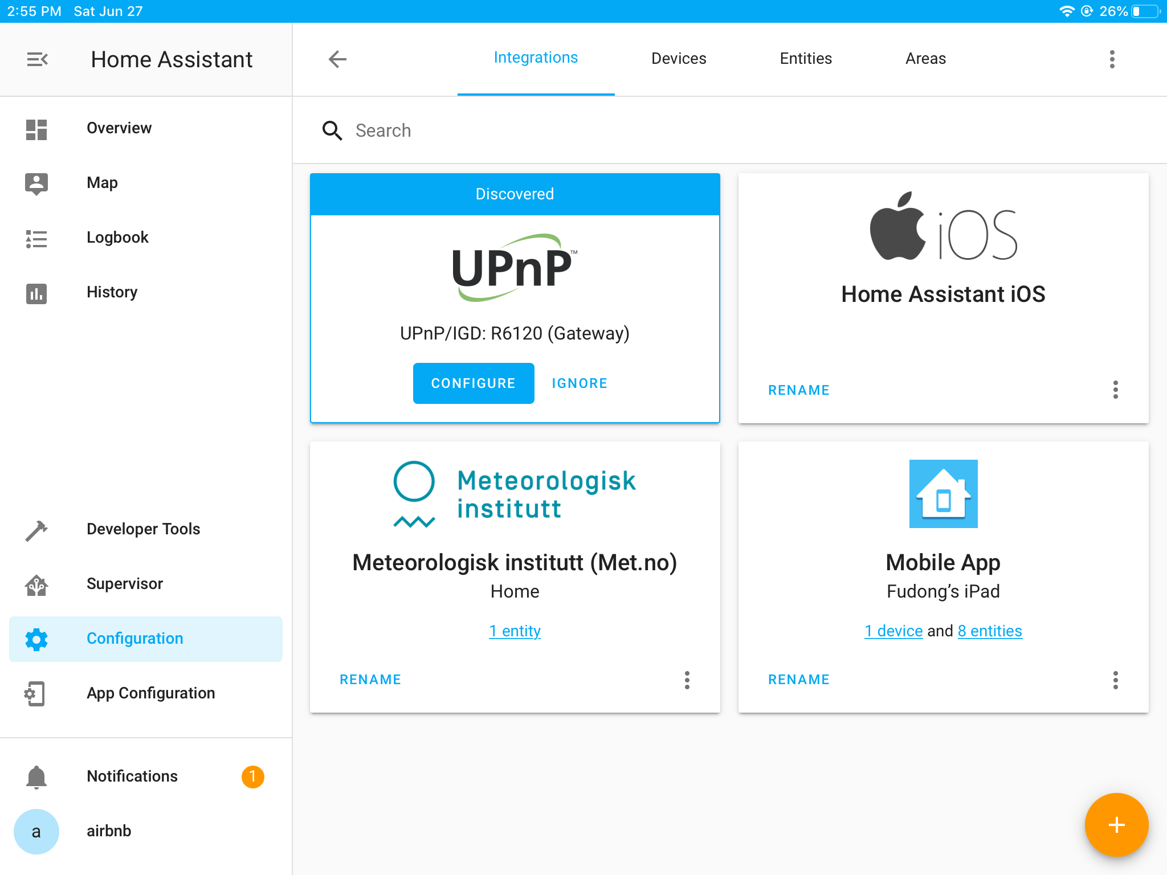Click the Supervisor sidebar icon

[37, 584]
